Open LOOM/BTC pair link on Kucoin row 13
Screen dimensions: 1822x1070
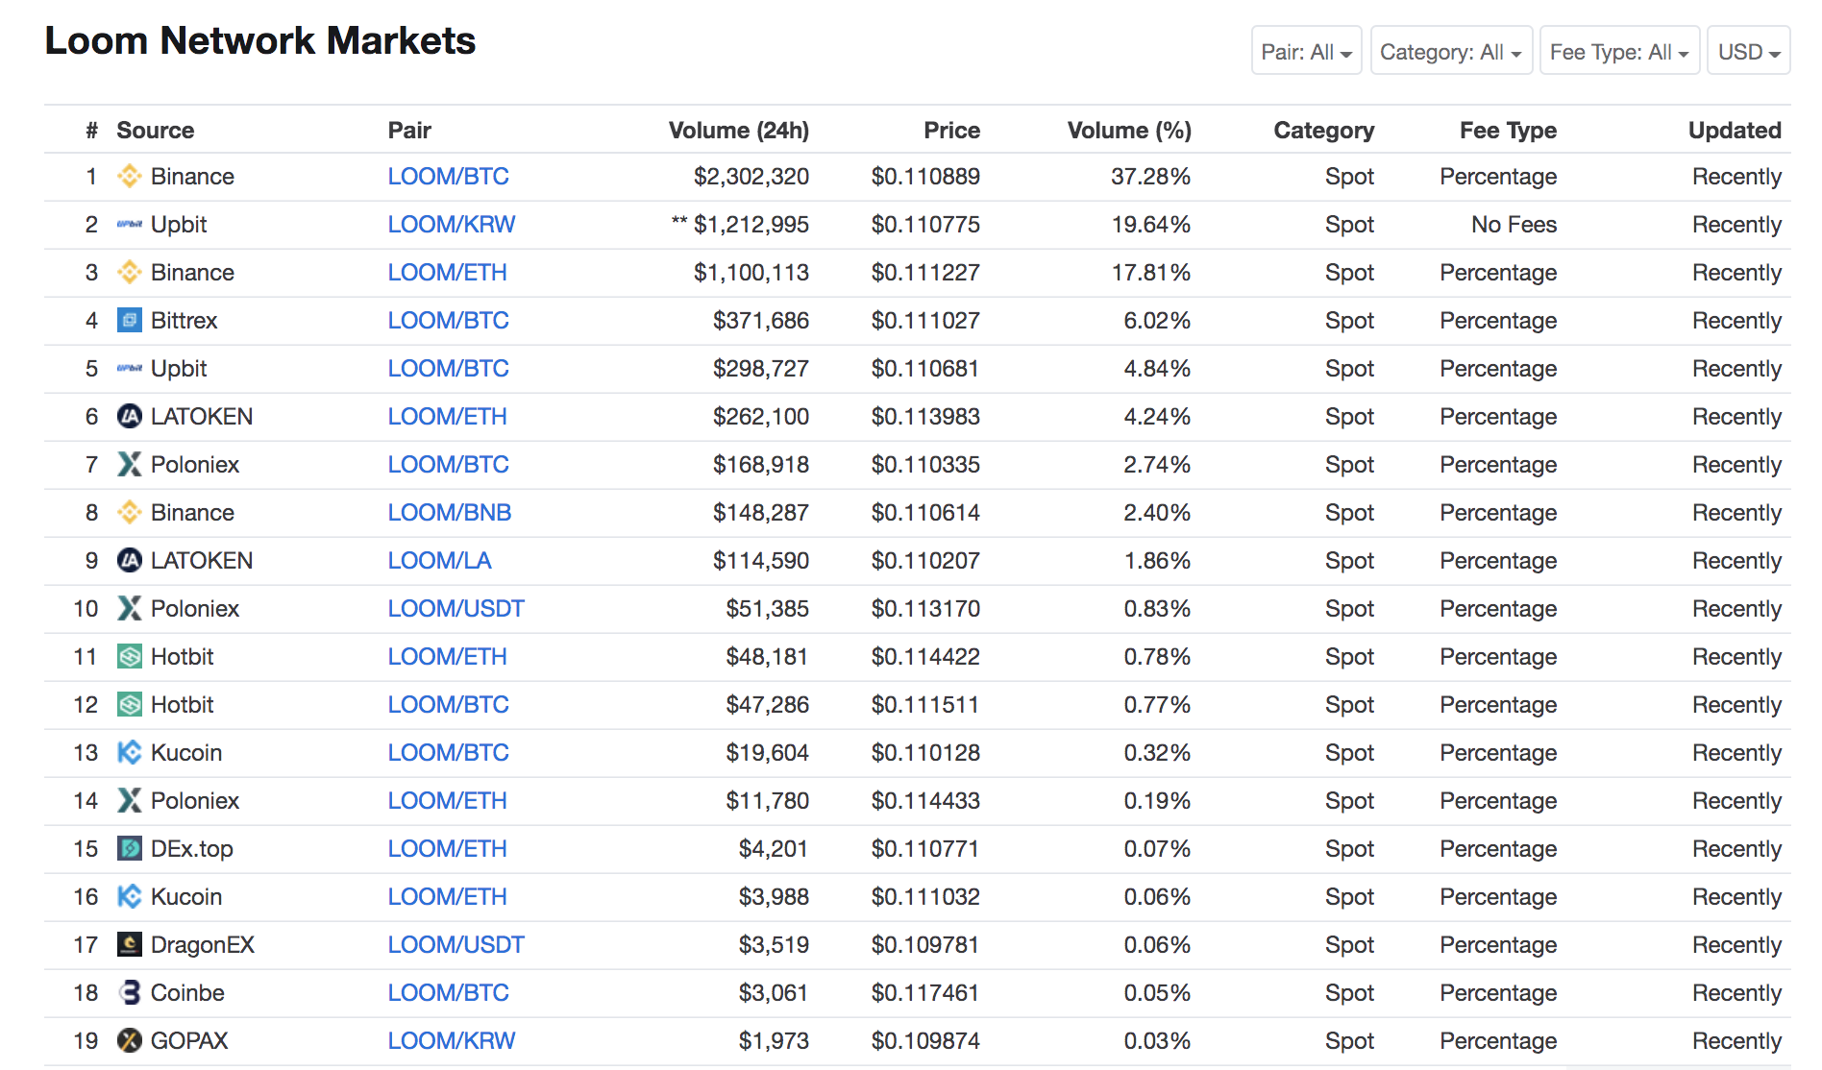(448, 752)
